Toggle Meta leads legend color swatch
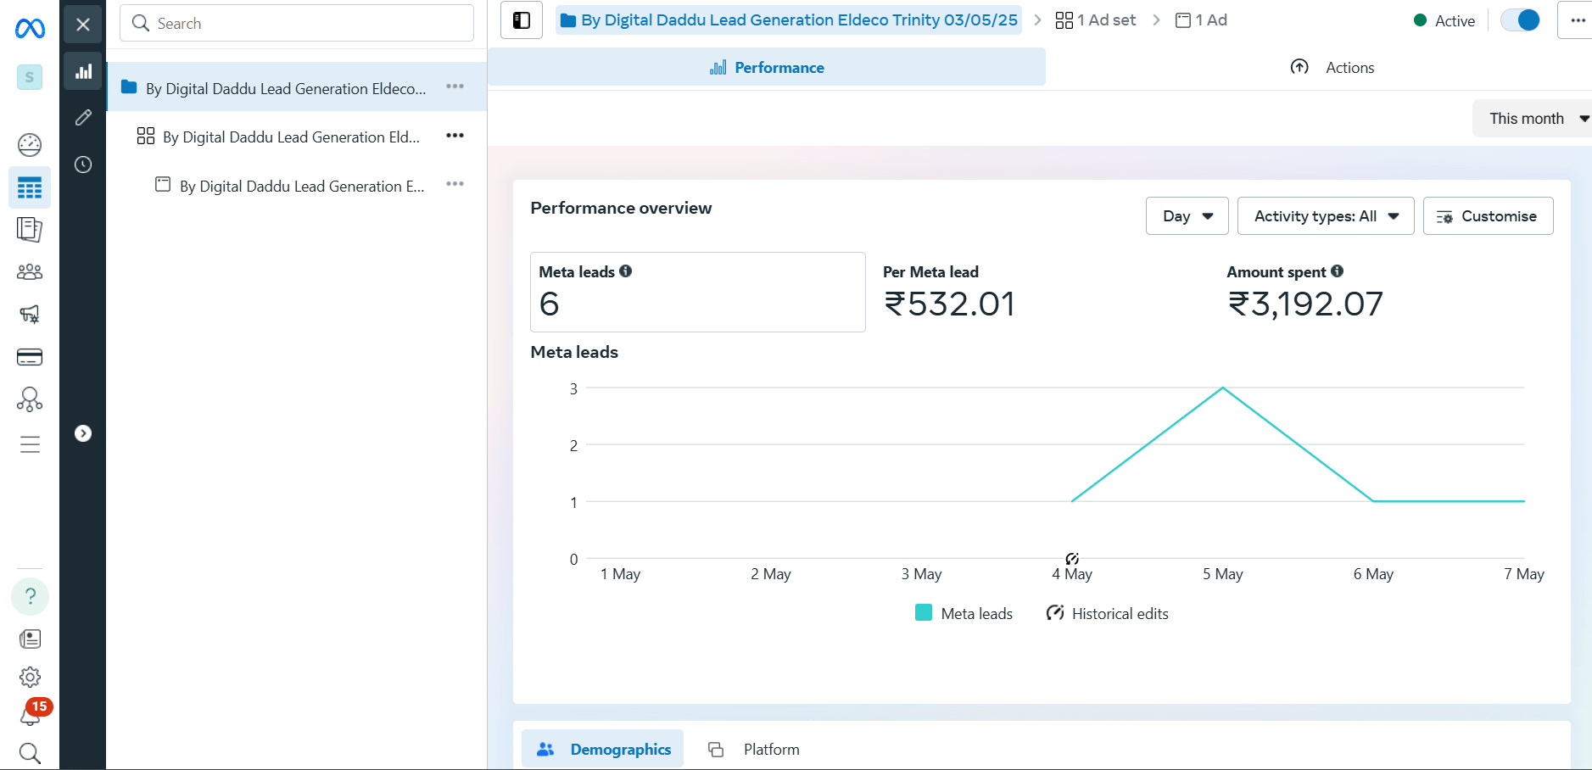This screenshot has height=770, width=1592. (x=924, y=613)
